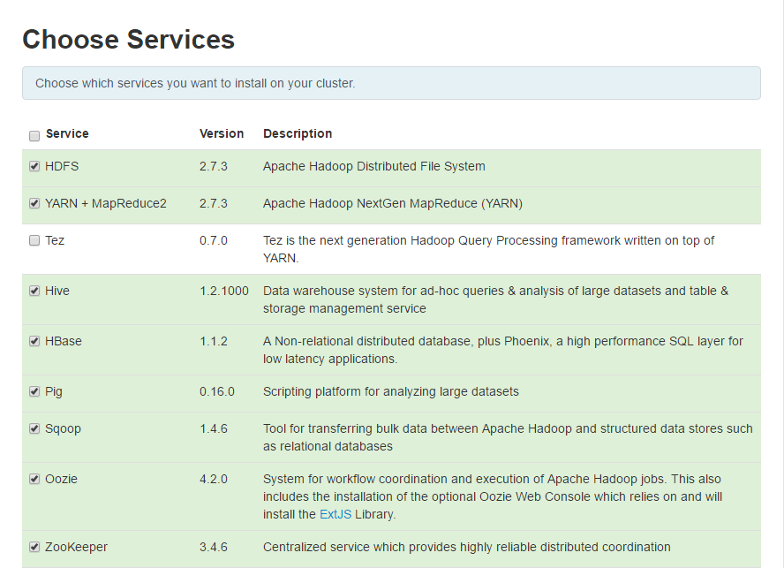Viewport: 784px width, 568px height.
Task: Deselect the Sqoop service
Action: 34,428
